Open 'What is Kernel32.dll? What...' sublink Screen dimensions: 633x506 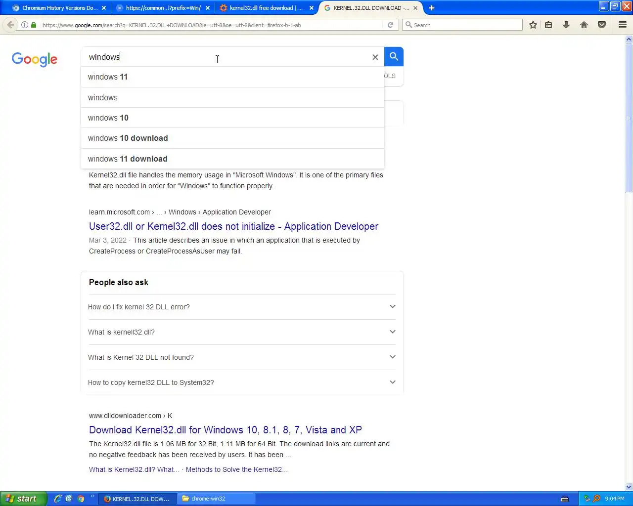point(134,469)
